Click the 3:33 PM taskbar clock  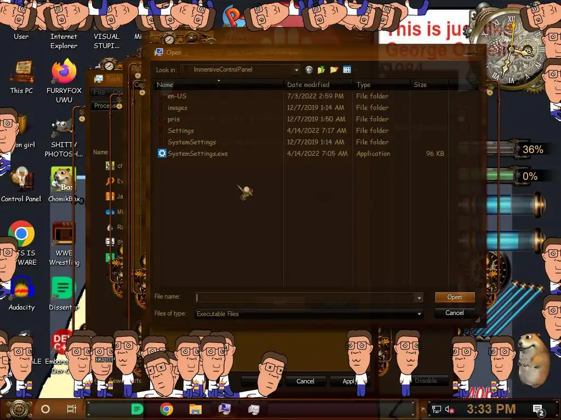click(x=491, y=409)
